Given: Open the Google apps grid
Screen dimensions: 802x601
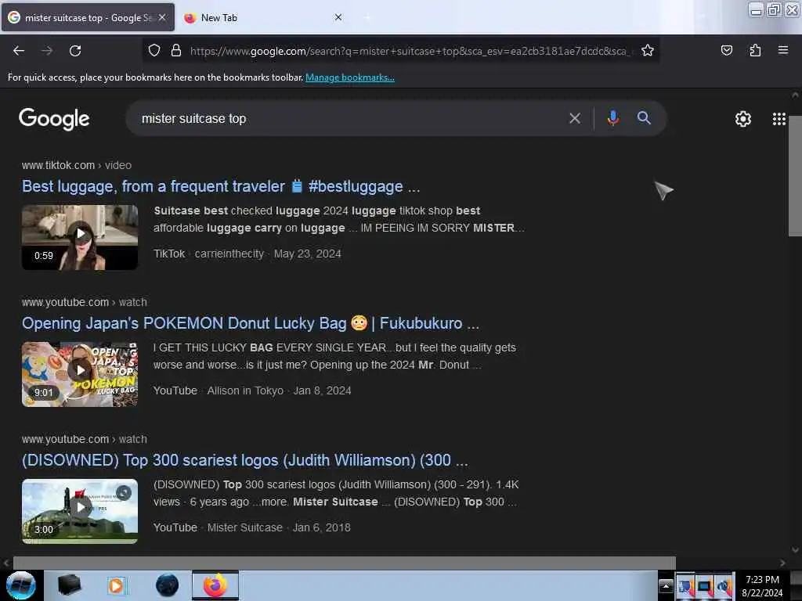Looking at the screenshot, I should (779, 119).
